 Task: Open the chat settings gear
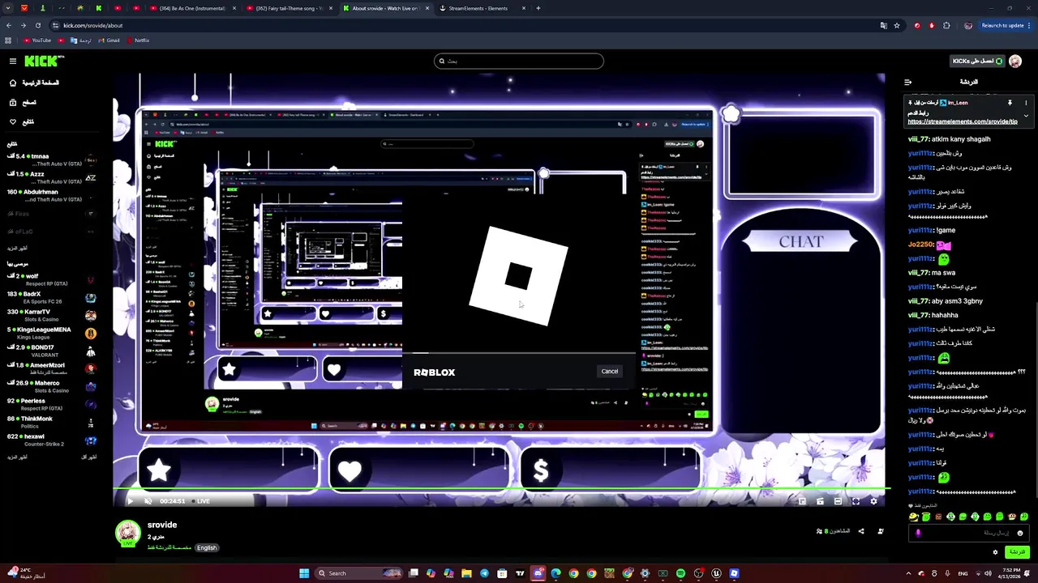[x=995, y=552]
